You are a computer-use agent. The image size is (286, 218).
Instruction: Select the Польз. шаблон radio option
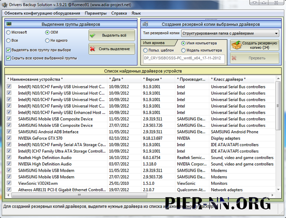[145, 50]
